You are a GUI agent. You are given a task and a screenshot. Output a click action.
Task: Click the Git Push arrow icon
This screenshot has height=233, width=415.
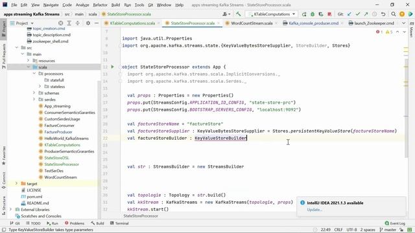(366, 14)
